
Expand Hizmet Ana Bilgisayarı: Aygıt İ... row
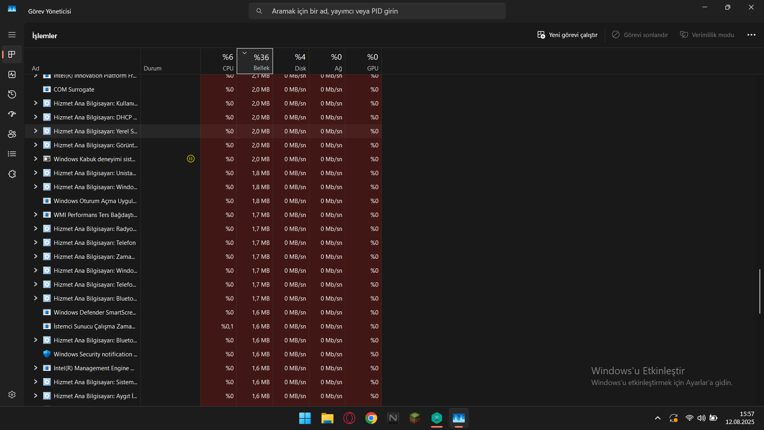point(35,396)
